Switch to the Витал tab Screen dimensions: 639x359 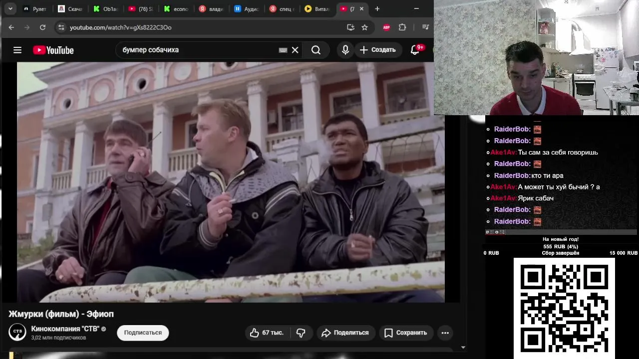(x=317, y=9)
